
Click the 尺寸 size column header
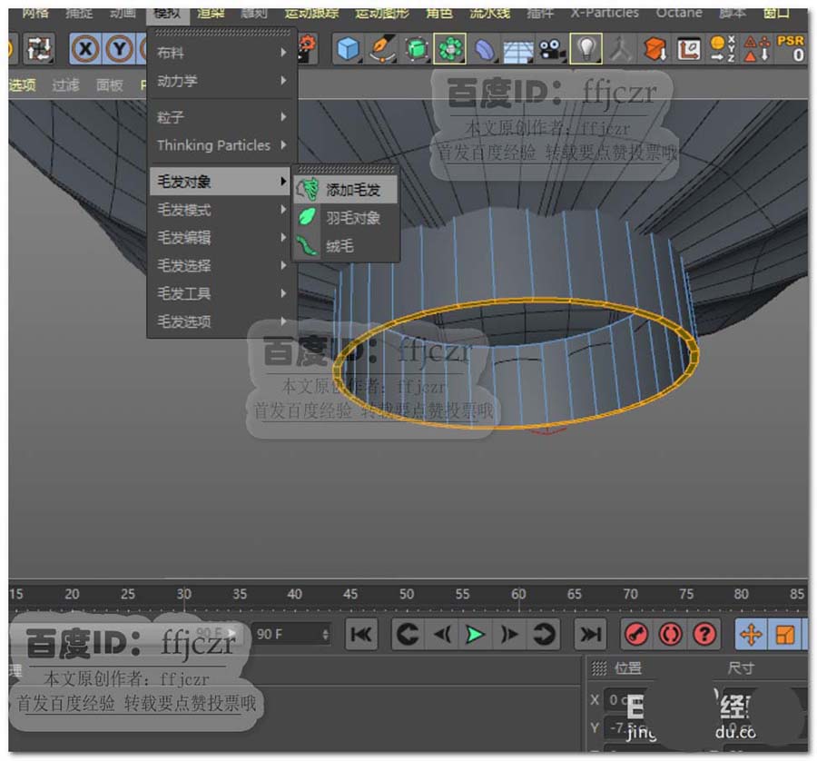coord(741,667)
